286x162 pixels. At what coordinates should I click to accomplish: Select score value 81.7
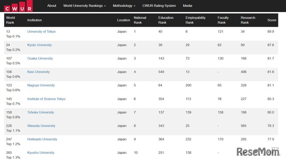(x=271, y=59)
